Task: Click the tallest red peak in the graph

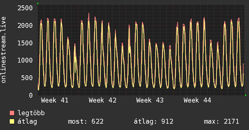Action: point(89,14)
